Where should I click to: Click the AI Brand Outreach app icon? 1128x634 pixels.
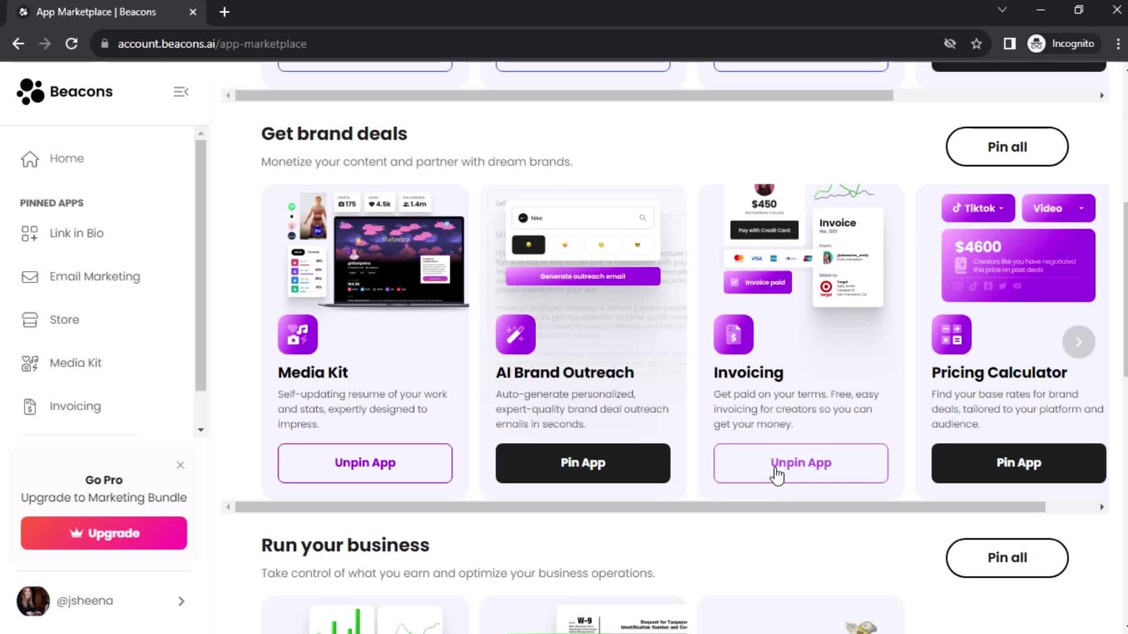(x=515, y=333)
